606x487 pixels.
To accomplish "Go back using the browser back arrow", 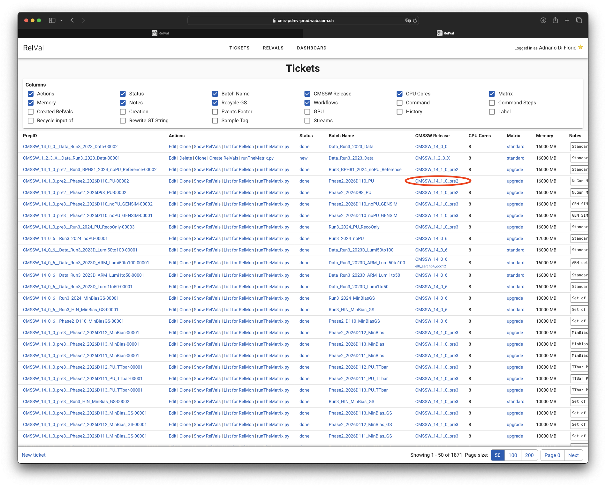I will [72, 20].
